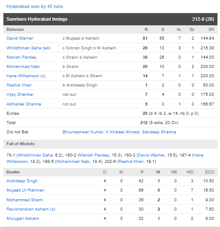Open Sandeep Sharma player link
220x227 pixels.
click(159, 132)
